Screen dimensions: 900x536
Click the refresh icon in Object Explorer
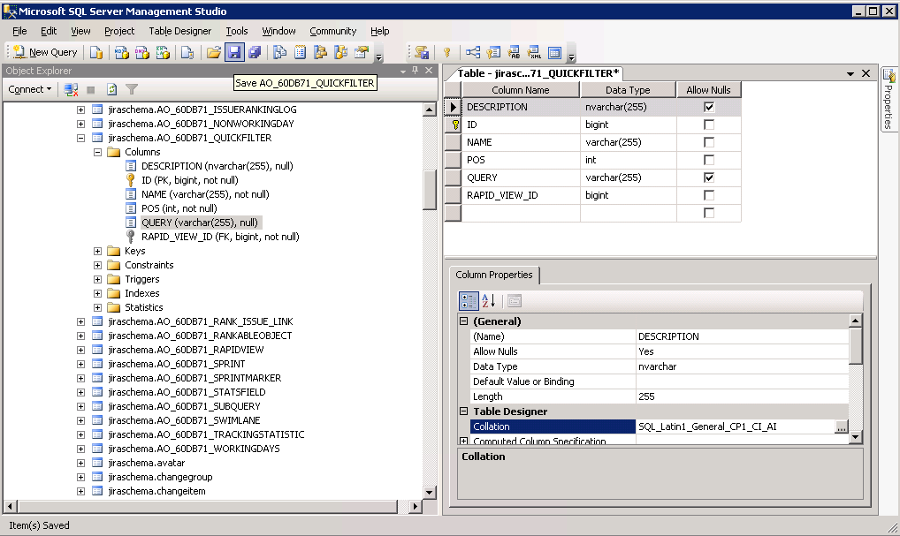coord(112,89)
